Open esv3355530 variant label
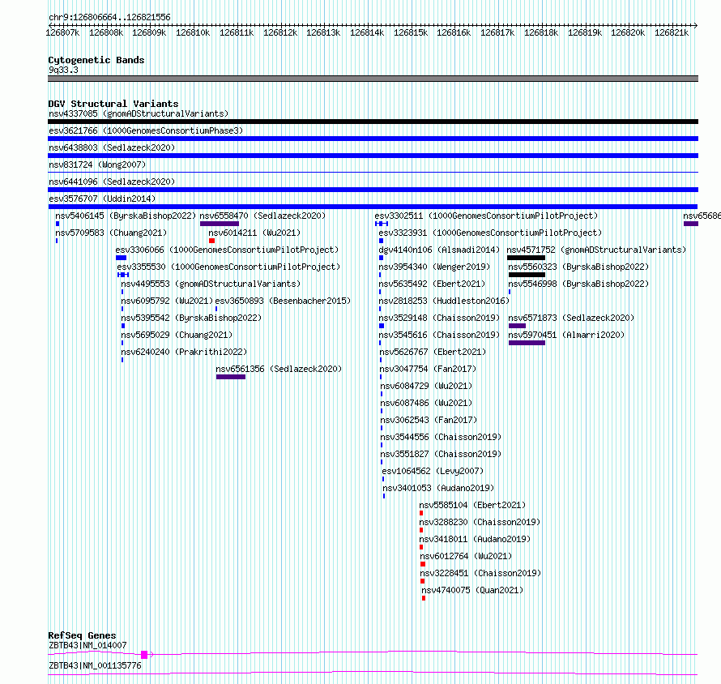This screenshot has width=721, height=684. point(228,267)
